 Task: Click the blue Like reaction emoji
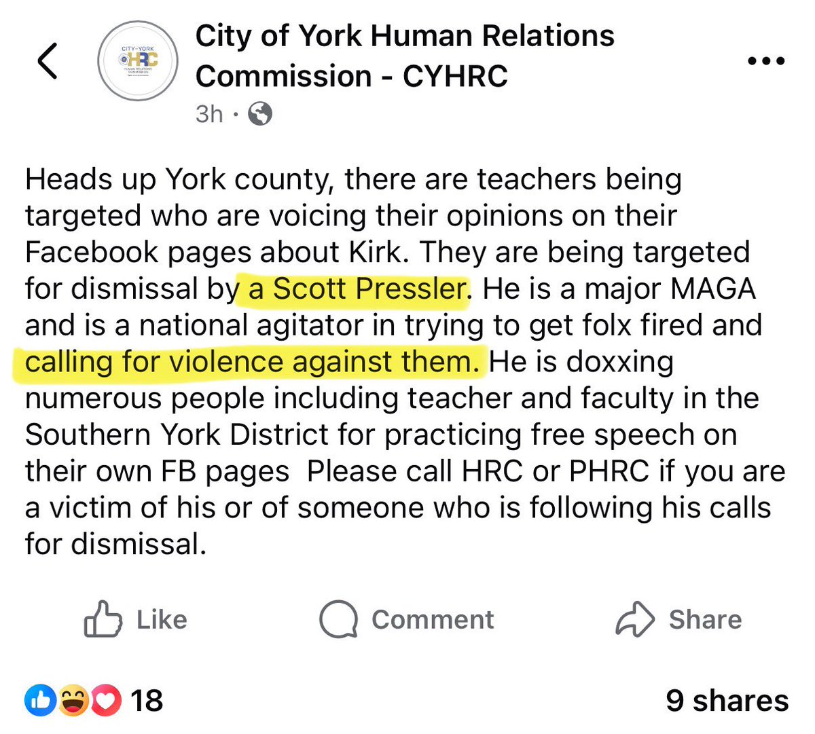pyautogui.click(x=41, y=701)
